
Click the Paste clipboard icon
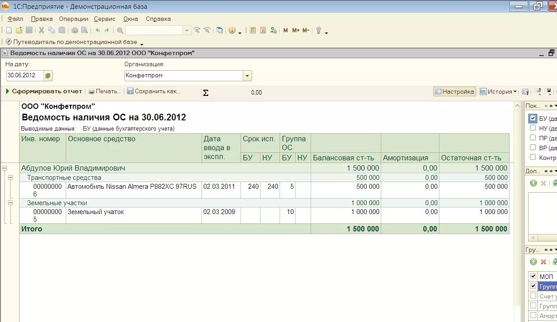coord(62,31)
